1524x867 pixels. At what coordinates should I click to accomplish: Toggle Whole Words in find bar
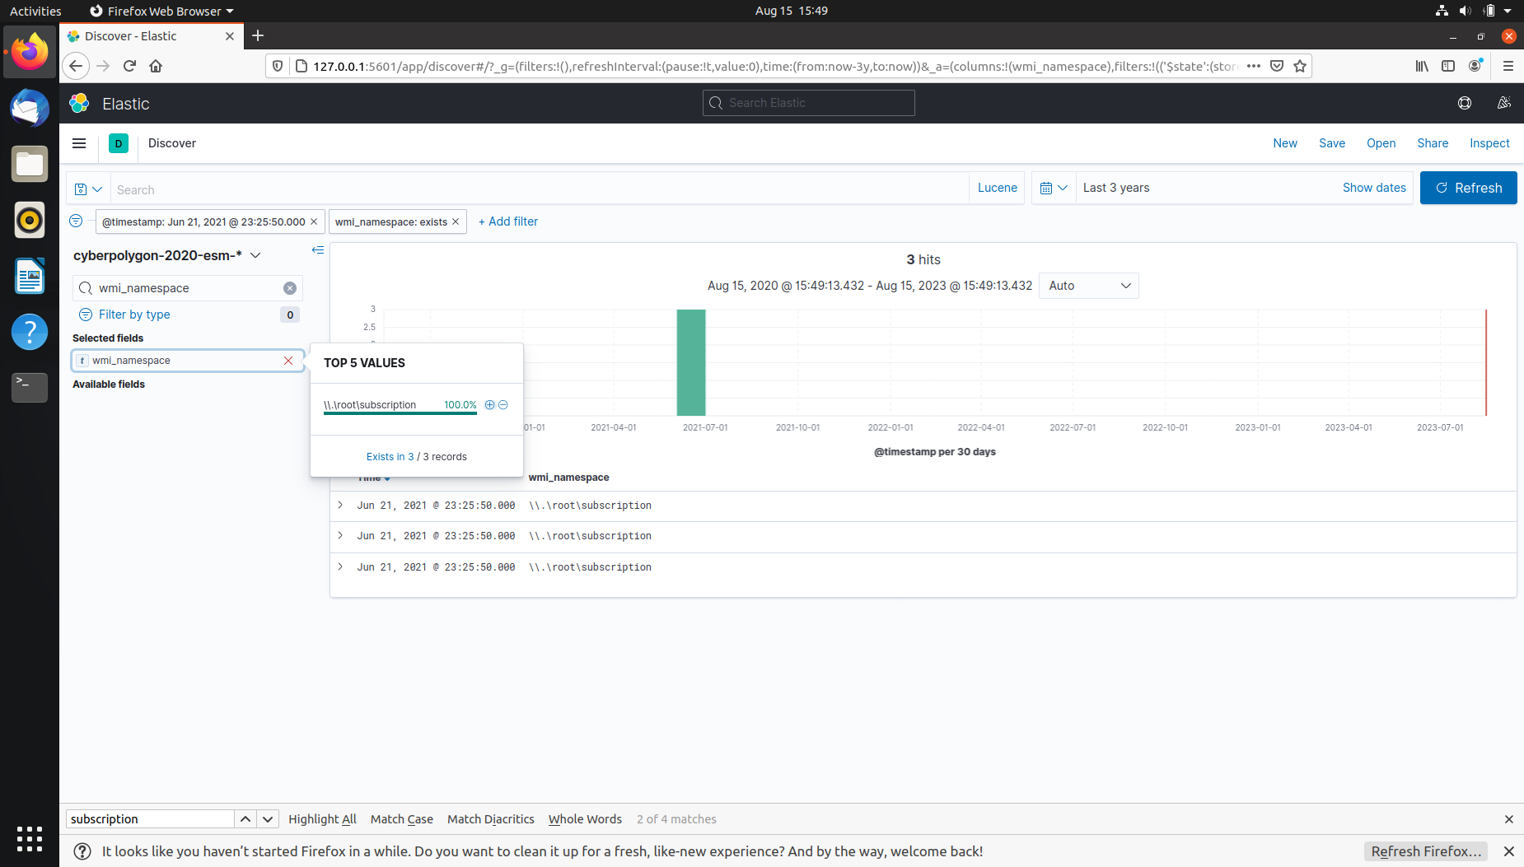coord(585,819)
